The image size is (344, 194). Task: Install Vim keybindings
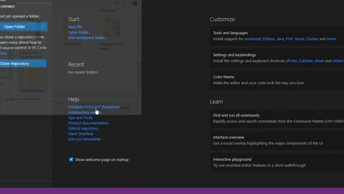coord(294,61)
